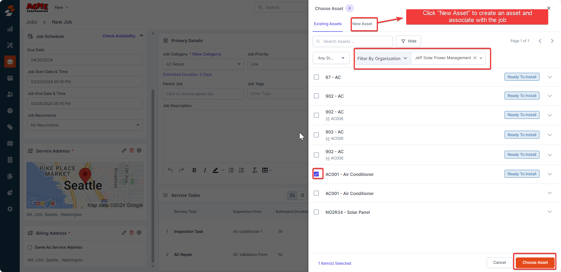
Task: Insert a bulleted list in description
Action: tap(231, 170)
